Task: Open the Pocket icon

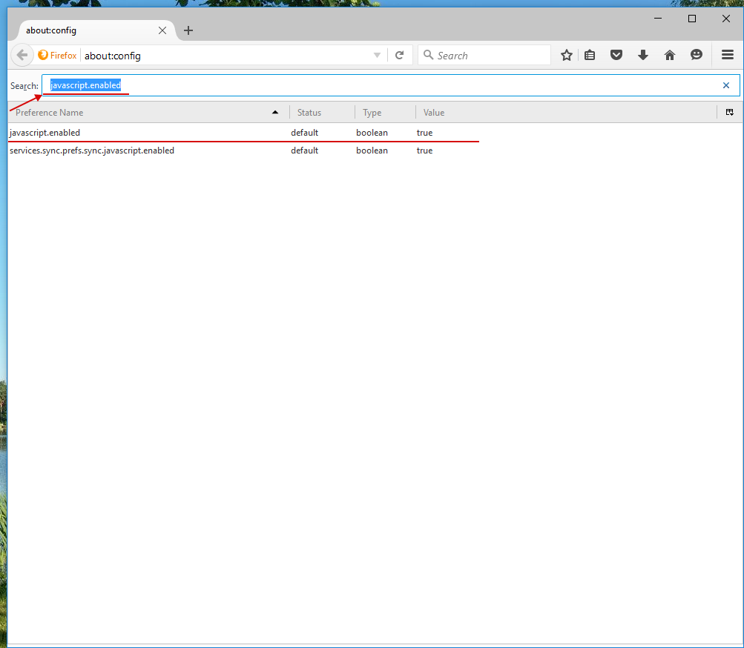Action: [616, 55]
